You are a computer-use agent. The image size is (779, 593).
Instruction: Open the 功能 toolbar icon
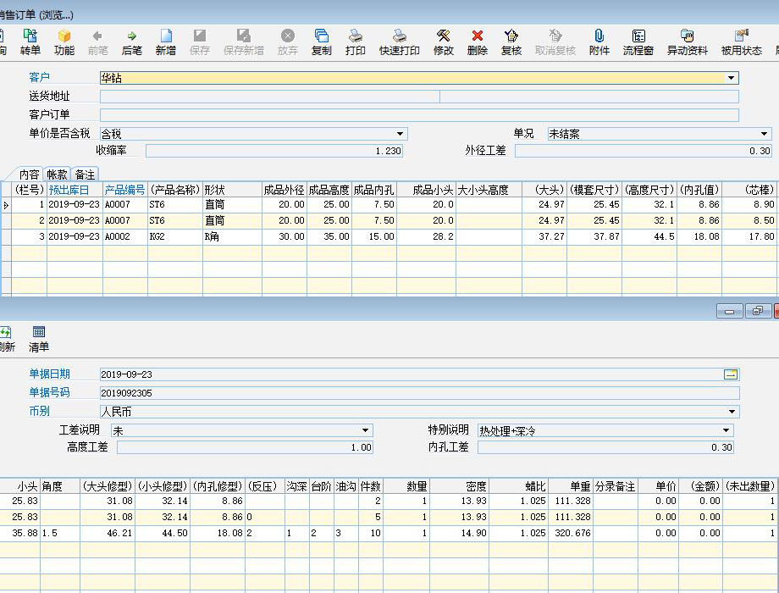pos(64,42)
